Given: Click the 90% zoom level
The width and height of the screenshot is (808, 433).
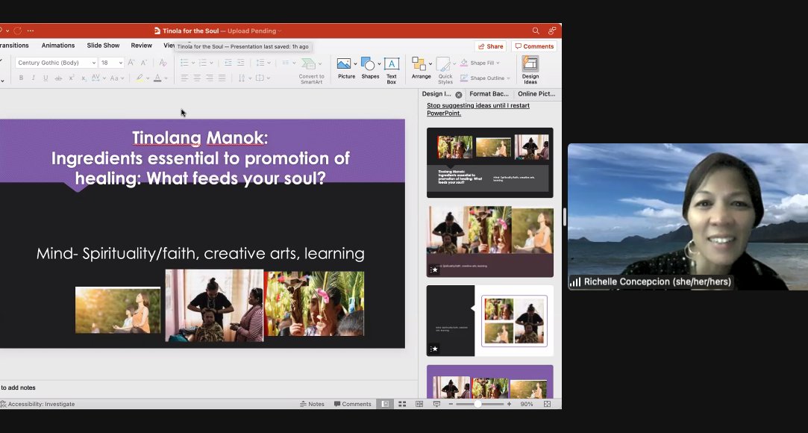Looking at the screenshot, I should 527,404.
